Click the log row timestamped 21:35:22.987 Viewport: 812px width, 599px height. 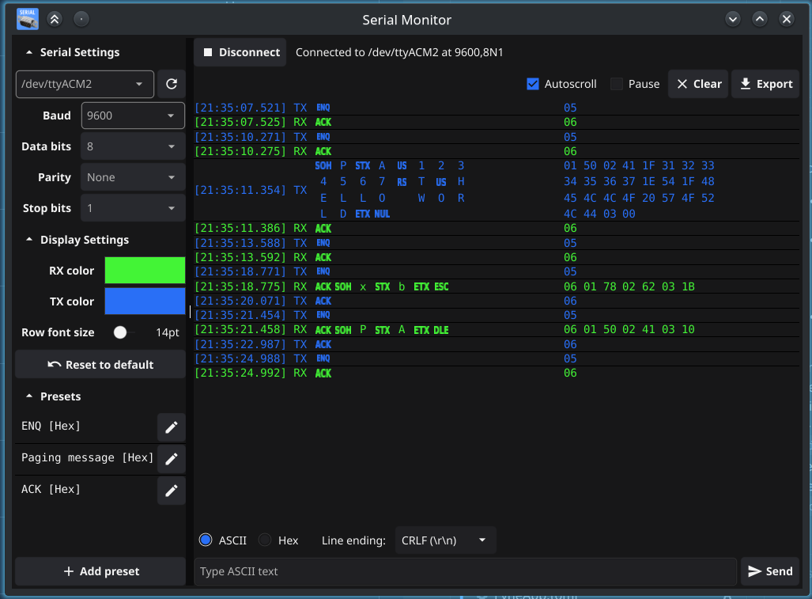[497, 344]
